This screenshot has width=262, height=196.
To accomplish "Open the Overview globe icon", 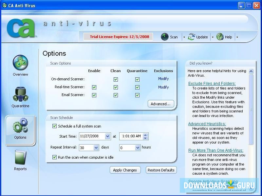I will tap(20, 63).
